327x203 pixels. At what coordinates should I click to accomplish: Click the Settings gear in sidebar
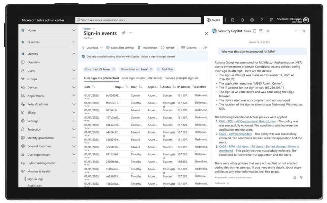pos(23,121)
